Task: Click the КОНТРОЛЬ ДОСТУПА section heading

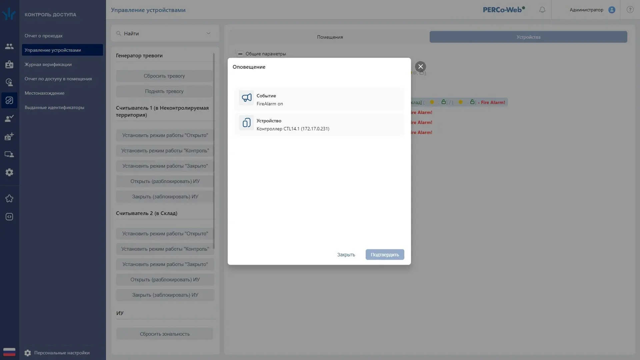Action: (x=50, y=15)
